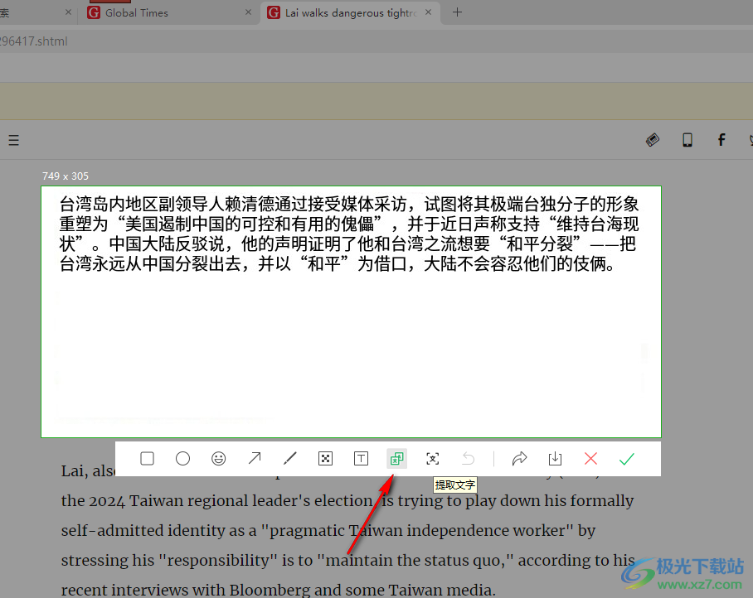Select the arrow annotation tool

click(254, 458)
